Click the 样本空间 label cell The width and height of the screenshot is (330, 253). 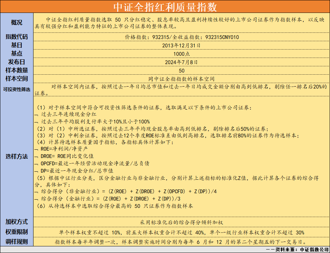[x=17, y=79]
